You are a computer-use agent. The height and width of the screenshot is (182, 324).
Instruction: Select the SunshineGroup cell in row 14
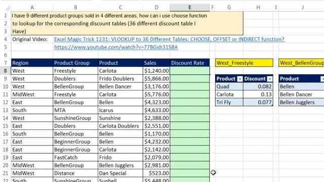click(75, 118)
